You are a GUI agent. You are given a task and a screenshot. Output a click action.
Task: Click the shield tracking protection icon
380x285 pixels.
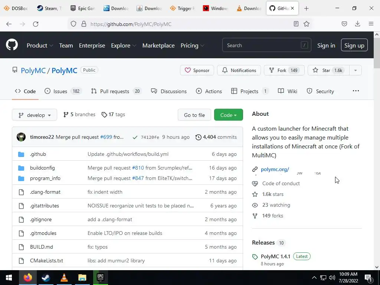point(73,24)
